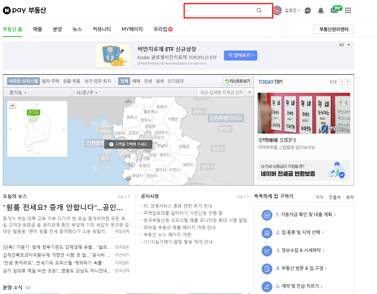
Task: Switch to 매매 guide tab
Action: (320, 197)
